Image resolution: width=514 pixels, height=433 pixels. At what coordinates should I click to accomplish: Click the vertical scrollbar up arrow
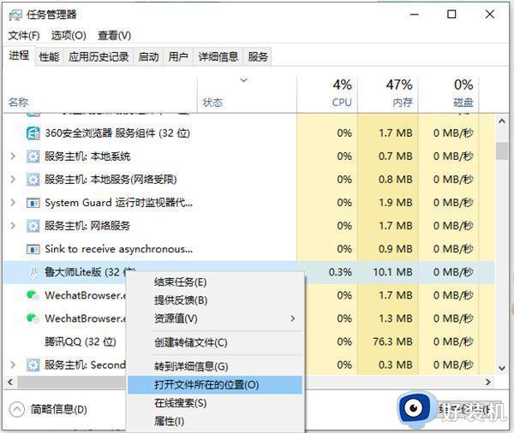click(x=502, y=121)
